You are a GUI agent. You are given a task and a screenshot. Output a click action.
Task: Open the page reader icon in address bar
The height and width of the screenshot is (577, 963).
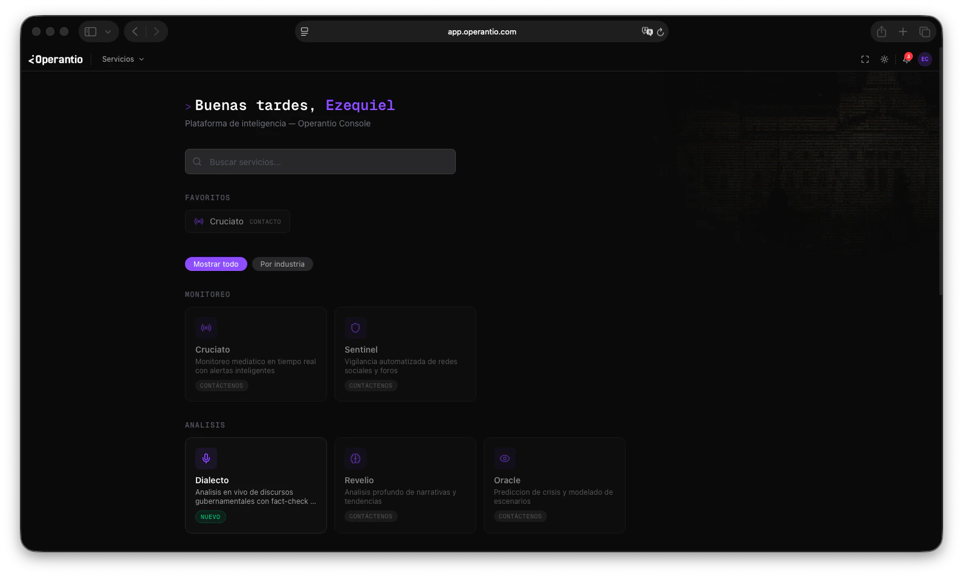(x=305, y=31)
